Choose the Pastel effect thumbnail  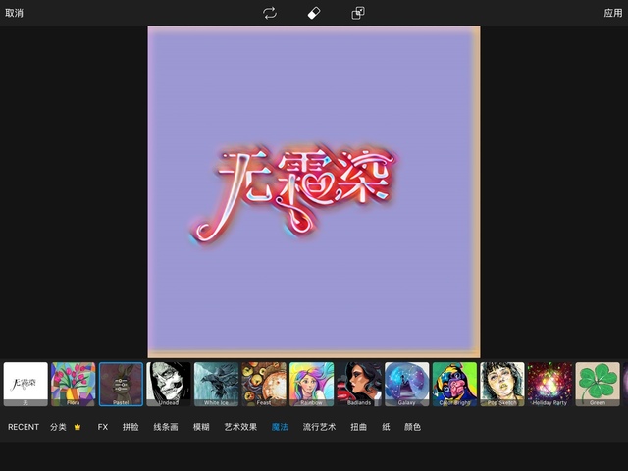[121, 384]
